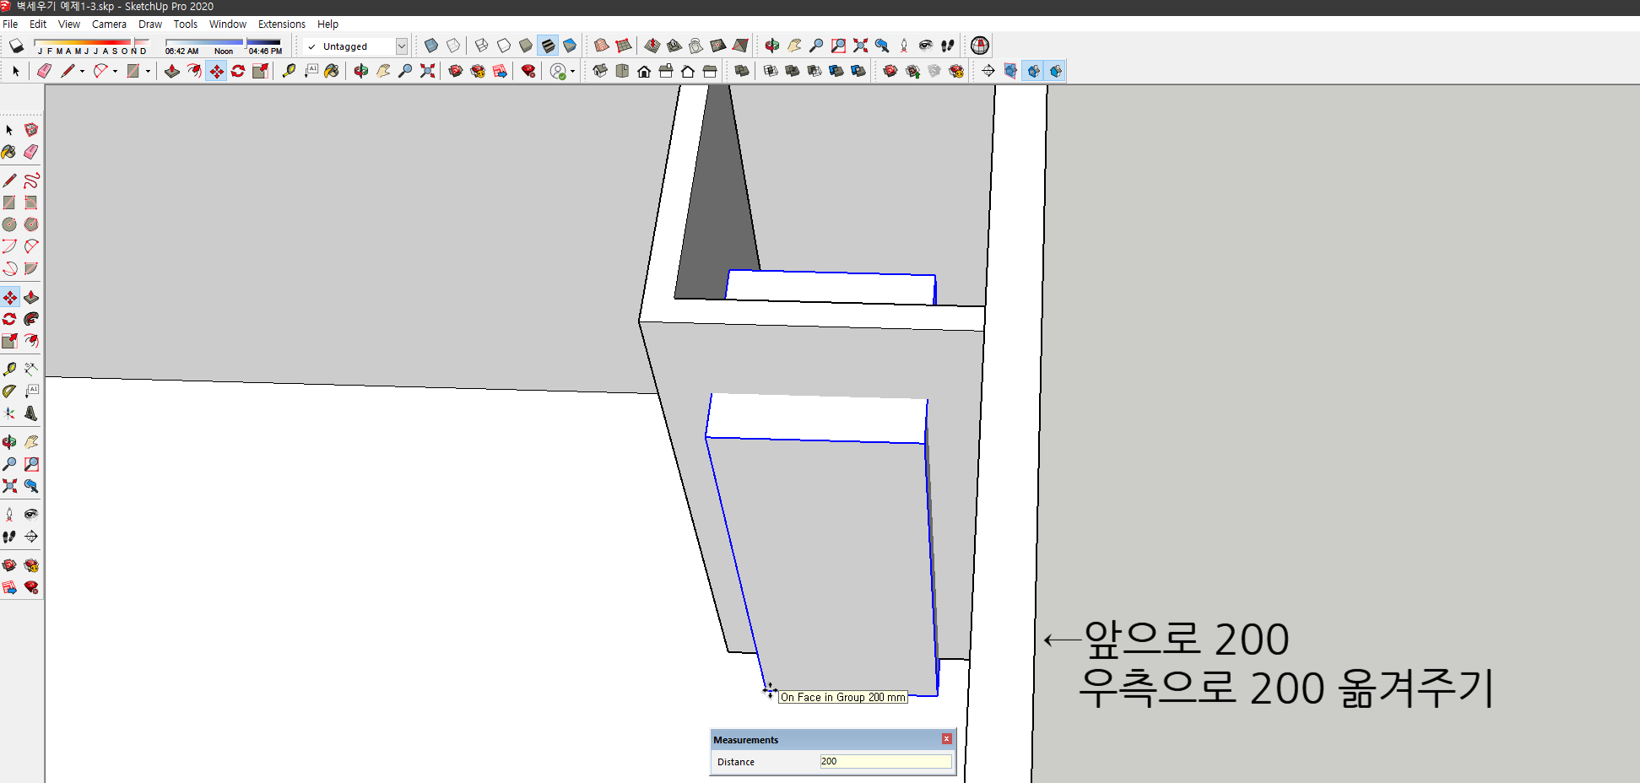1640x783 pixels.
Task: Open the Window menu
Action: coord(228,24)
